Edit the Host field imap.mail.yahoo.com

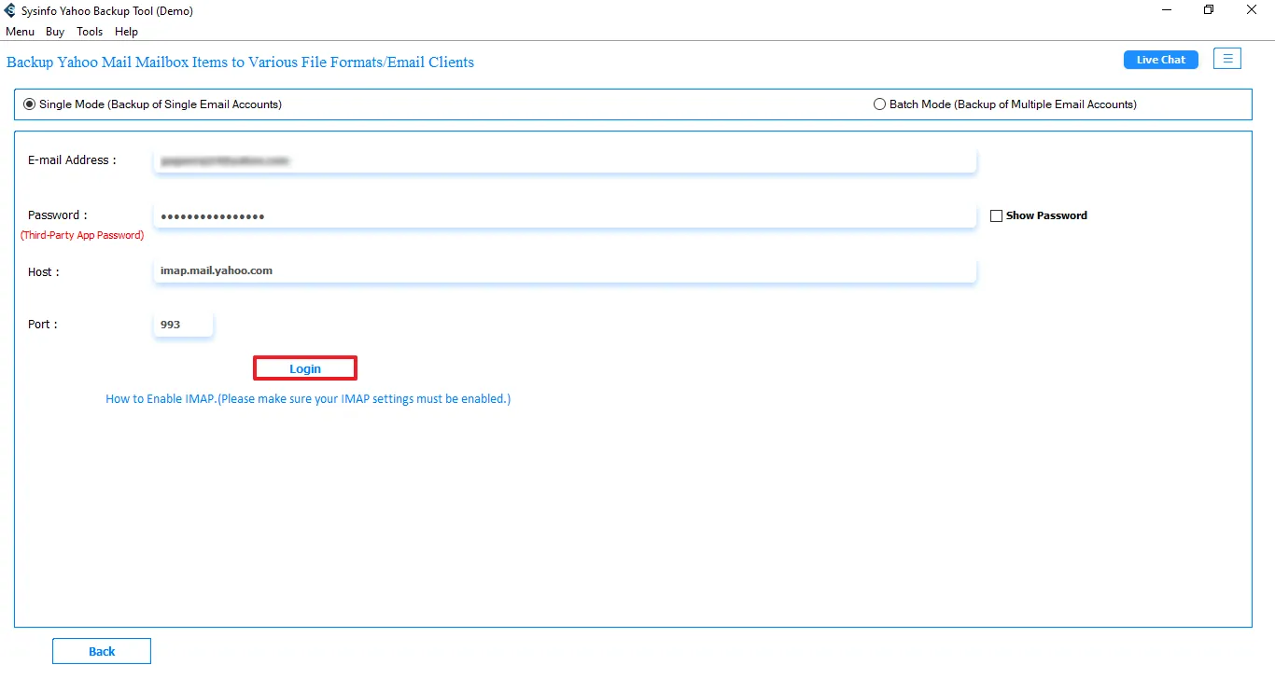565,270
